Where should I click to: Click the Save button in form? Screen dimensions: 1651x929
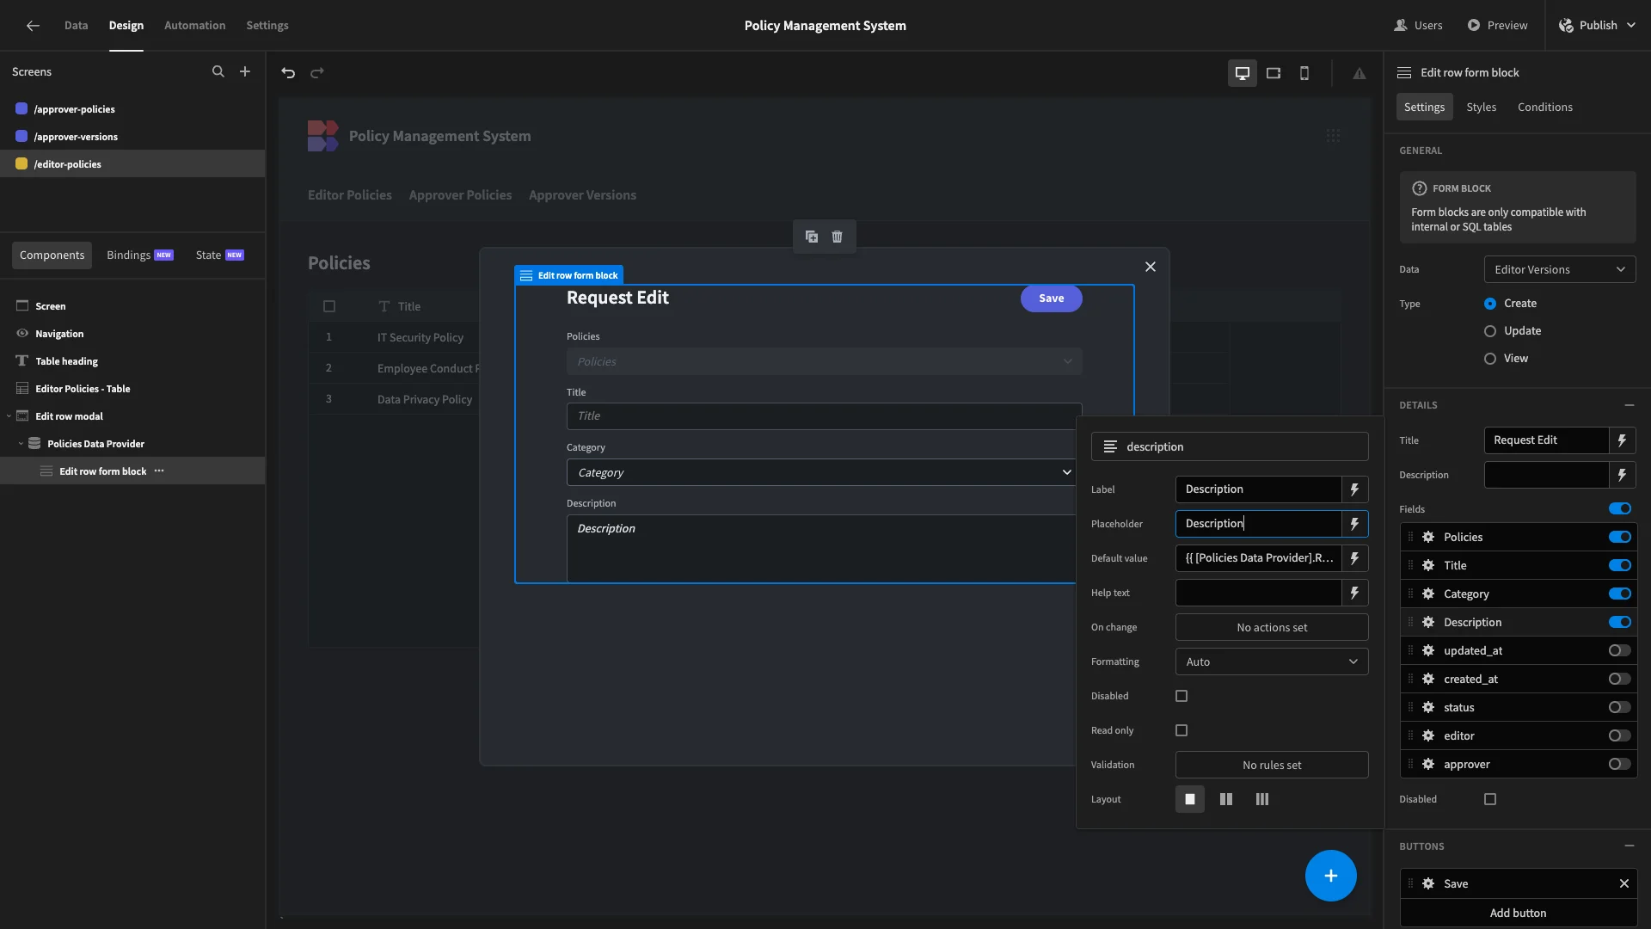coord(1051,298)
